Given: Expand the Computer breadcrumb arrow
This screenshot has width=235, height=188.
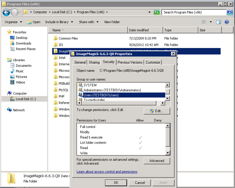Looking at the screenshot, I should (x=50, y=12).
